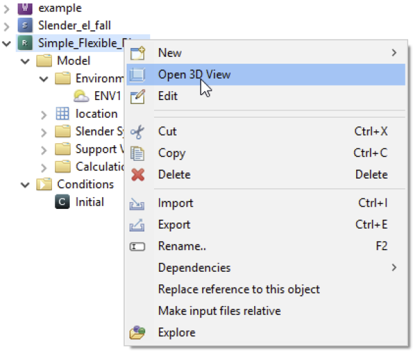This screenshot has height=352, width=413.
Task: Click the red X Delete icon
Action: pos(138,175)
